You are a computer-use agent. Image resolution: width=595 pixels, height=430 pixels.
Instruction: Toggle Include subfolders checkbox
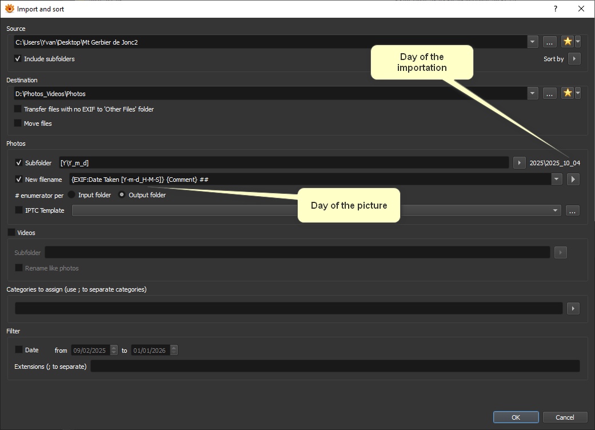point(18,59)
